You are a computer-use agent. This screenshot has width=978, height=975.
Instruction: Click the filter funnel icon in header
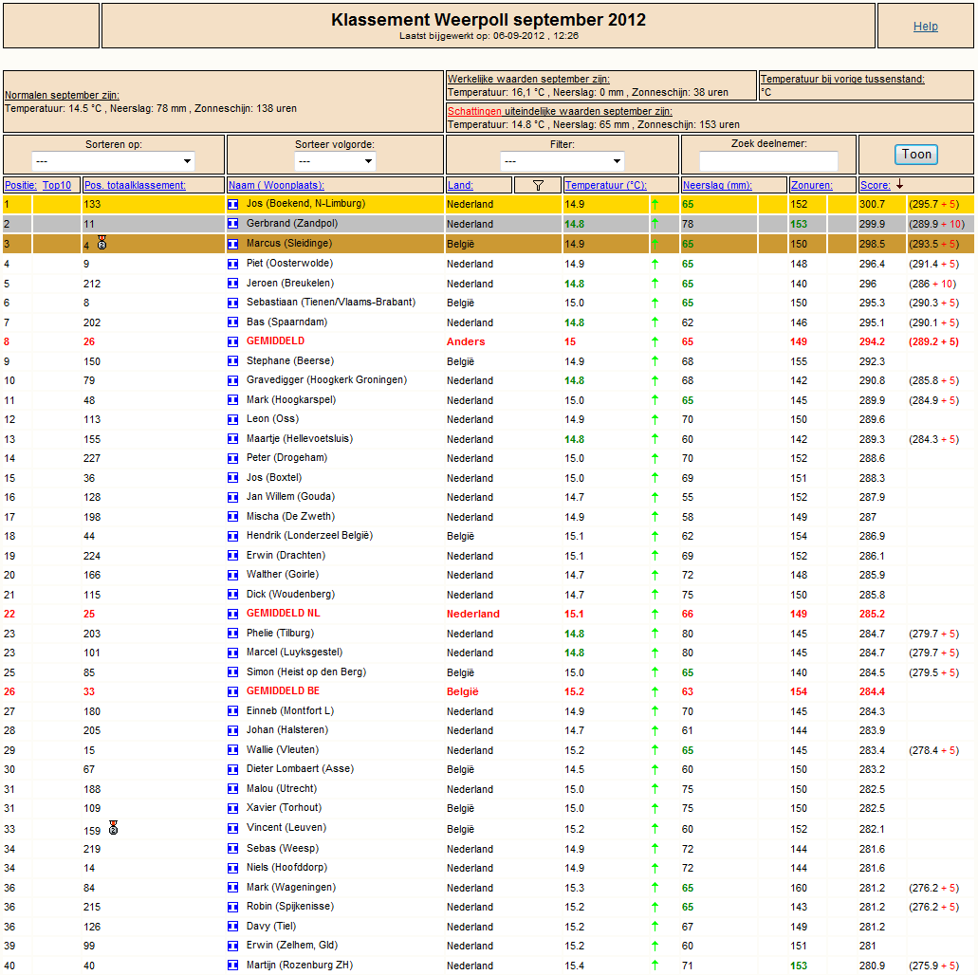(538, 185)
